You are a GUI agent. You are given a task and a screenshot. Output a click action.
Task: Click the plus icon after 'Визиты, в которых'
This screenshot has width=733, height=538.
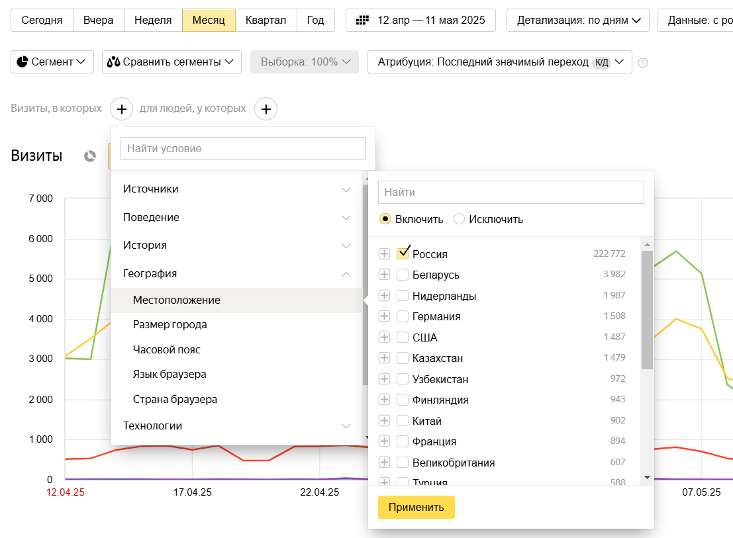(122, 109)
